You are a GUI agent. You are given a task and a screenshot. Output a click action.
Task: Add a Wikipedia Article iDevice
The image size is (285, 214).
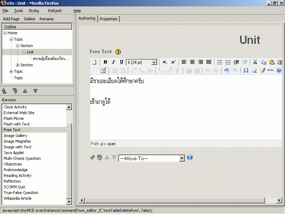coord(17,198)
